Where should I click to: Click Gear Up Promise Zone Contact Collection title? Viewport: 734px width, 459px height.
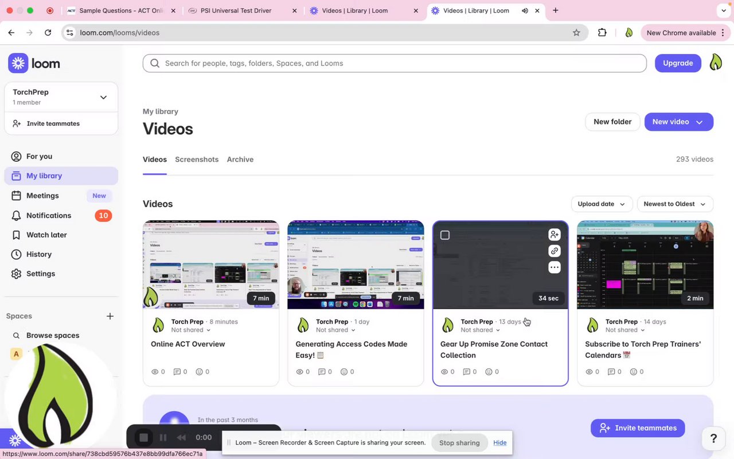click(x=494, y=349)
